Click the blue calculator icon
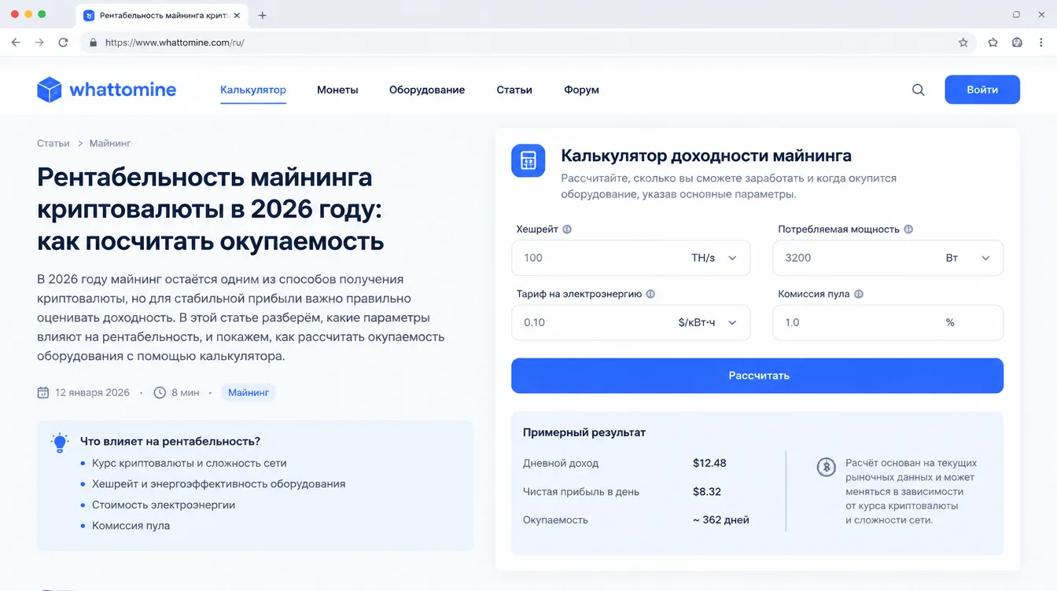The height and width of the screenshot is (591, 1057). coord(528,161)
